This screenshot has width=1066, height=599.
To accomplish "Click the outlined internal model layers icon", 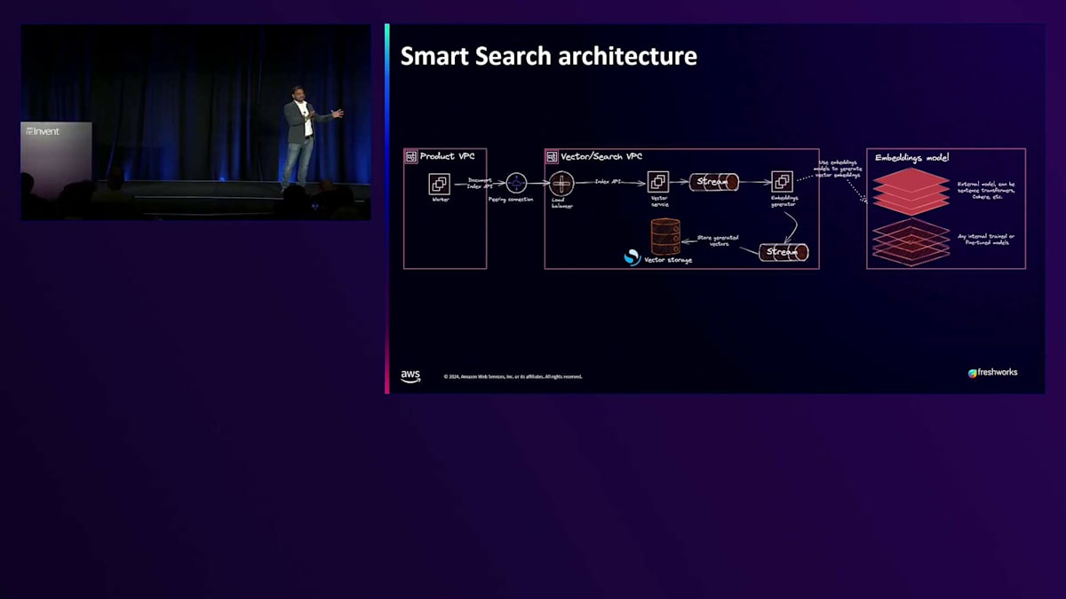I will pos(911,240).
